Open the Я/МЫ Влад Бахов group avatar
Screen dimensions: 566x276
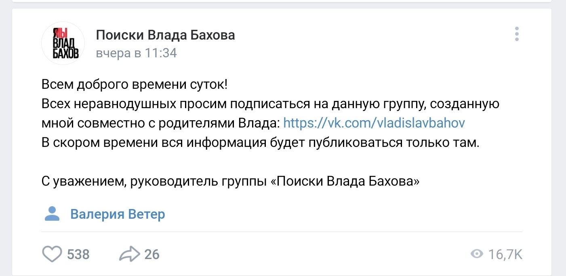[x=63, y=43]
